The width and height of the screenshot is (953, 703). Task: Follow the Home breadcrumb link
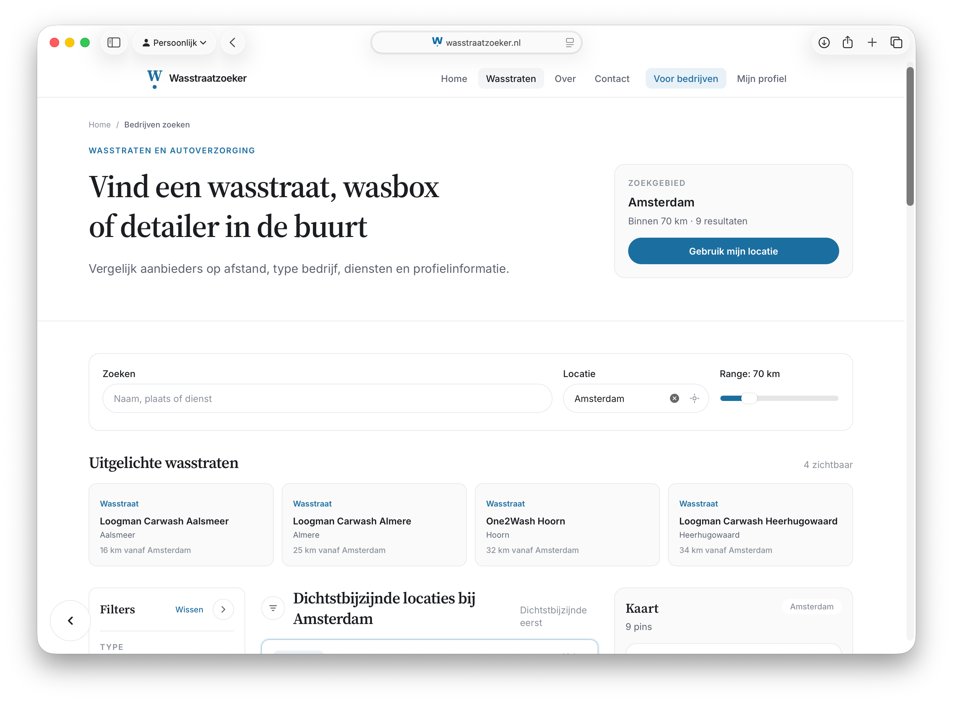coord(100,125)
